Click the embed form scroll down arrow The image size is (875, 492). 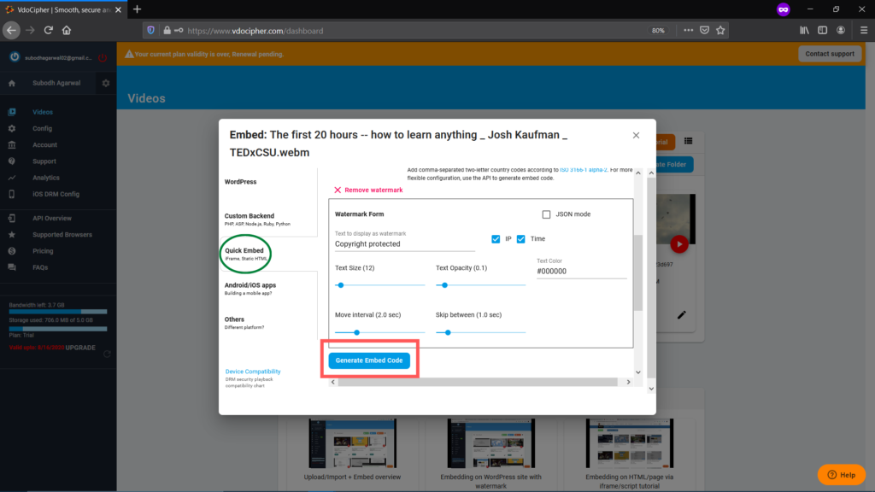(637, 372)
